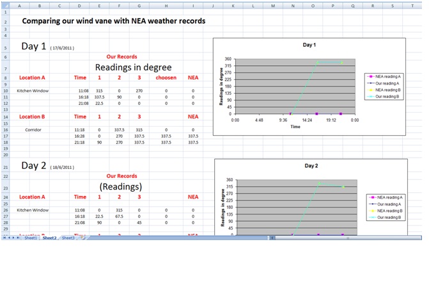Select the Sheet2 tab
Screen dimensions: 429x308
[49, 238]
